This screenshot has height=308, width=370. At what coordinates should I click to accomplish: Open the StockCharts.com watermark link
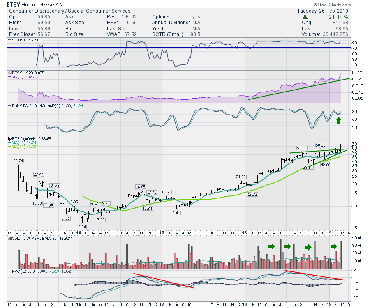(x=342, y=4)
